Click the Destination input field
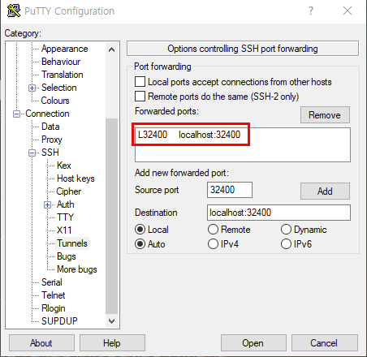Image resolution: width=367 pixels, height=357 pixels. (278, 213)
